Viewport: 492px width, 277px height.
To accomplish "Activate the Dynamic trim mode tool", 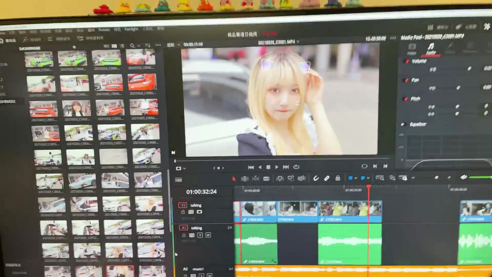I will tap(256, 179).
